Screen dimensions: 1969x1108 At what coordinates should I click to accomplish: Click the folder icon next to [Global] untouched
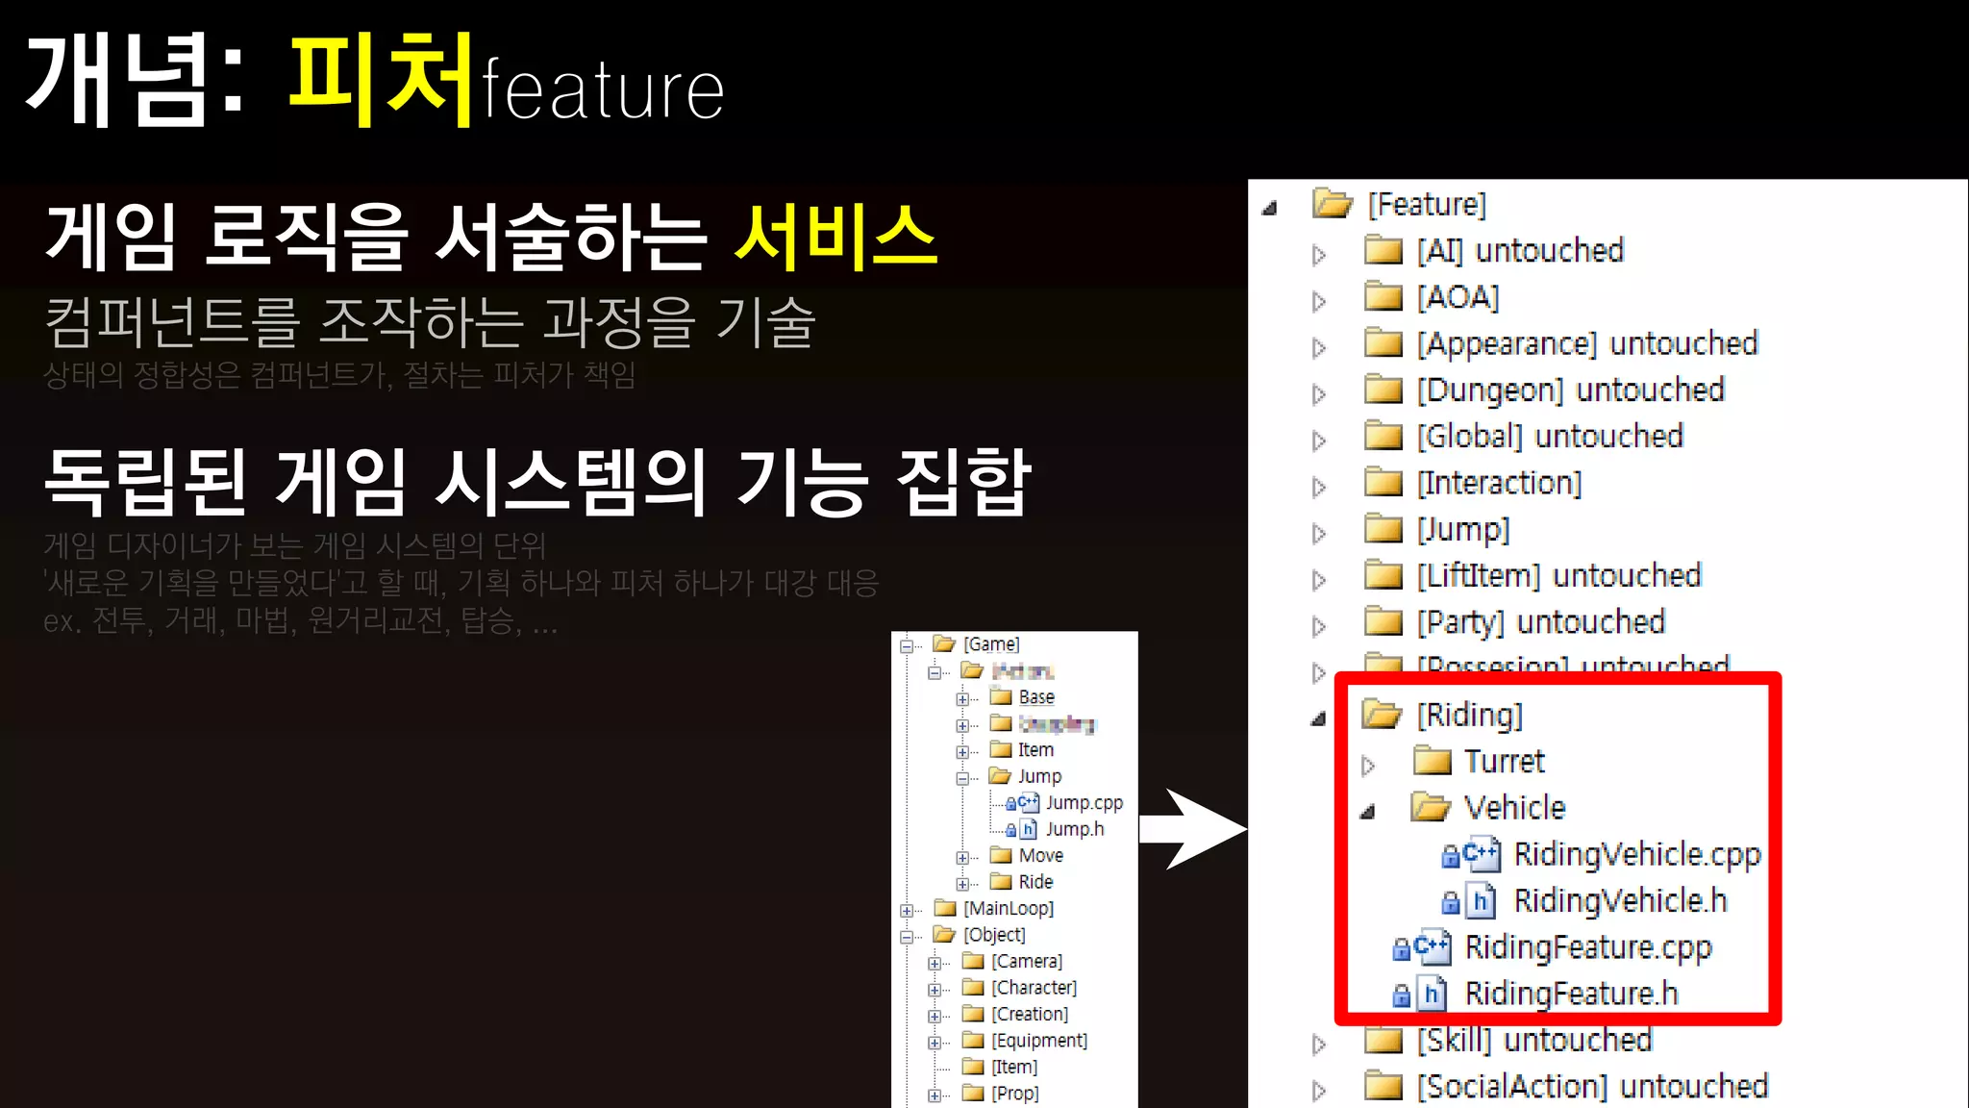(1383, 436)
